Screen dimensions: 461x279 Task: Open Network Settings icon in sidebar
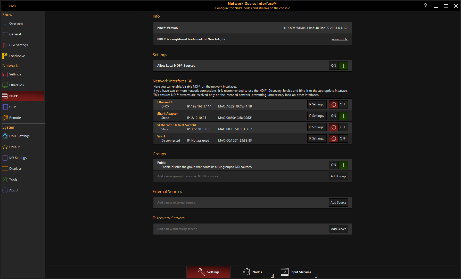click(5, 74)
